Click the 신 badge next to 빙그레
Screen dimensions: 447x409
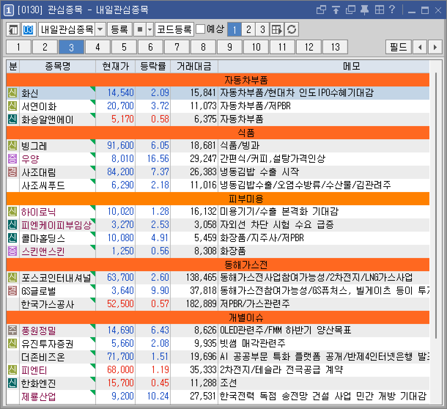(12, 146)
